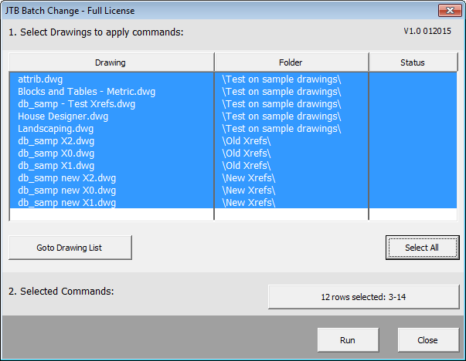The image size is (466, 361).
Task: Click the '12 rows selected: 3-14' button
Action: coord(363,297)
